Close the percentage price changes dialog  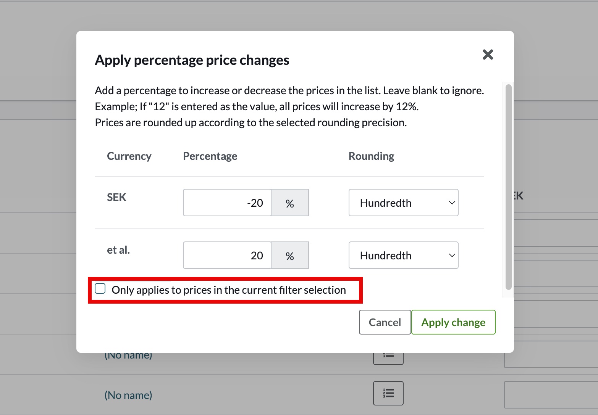tap(488, 55)
